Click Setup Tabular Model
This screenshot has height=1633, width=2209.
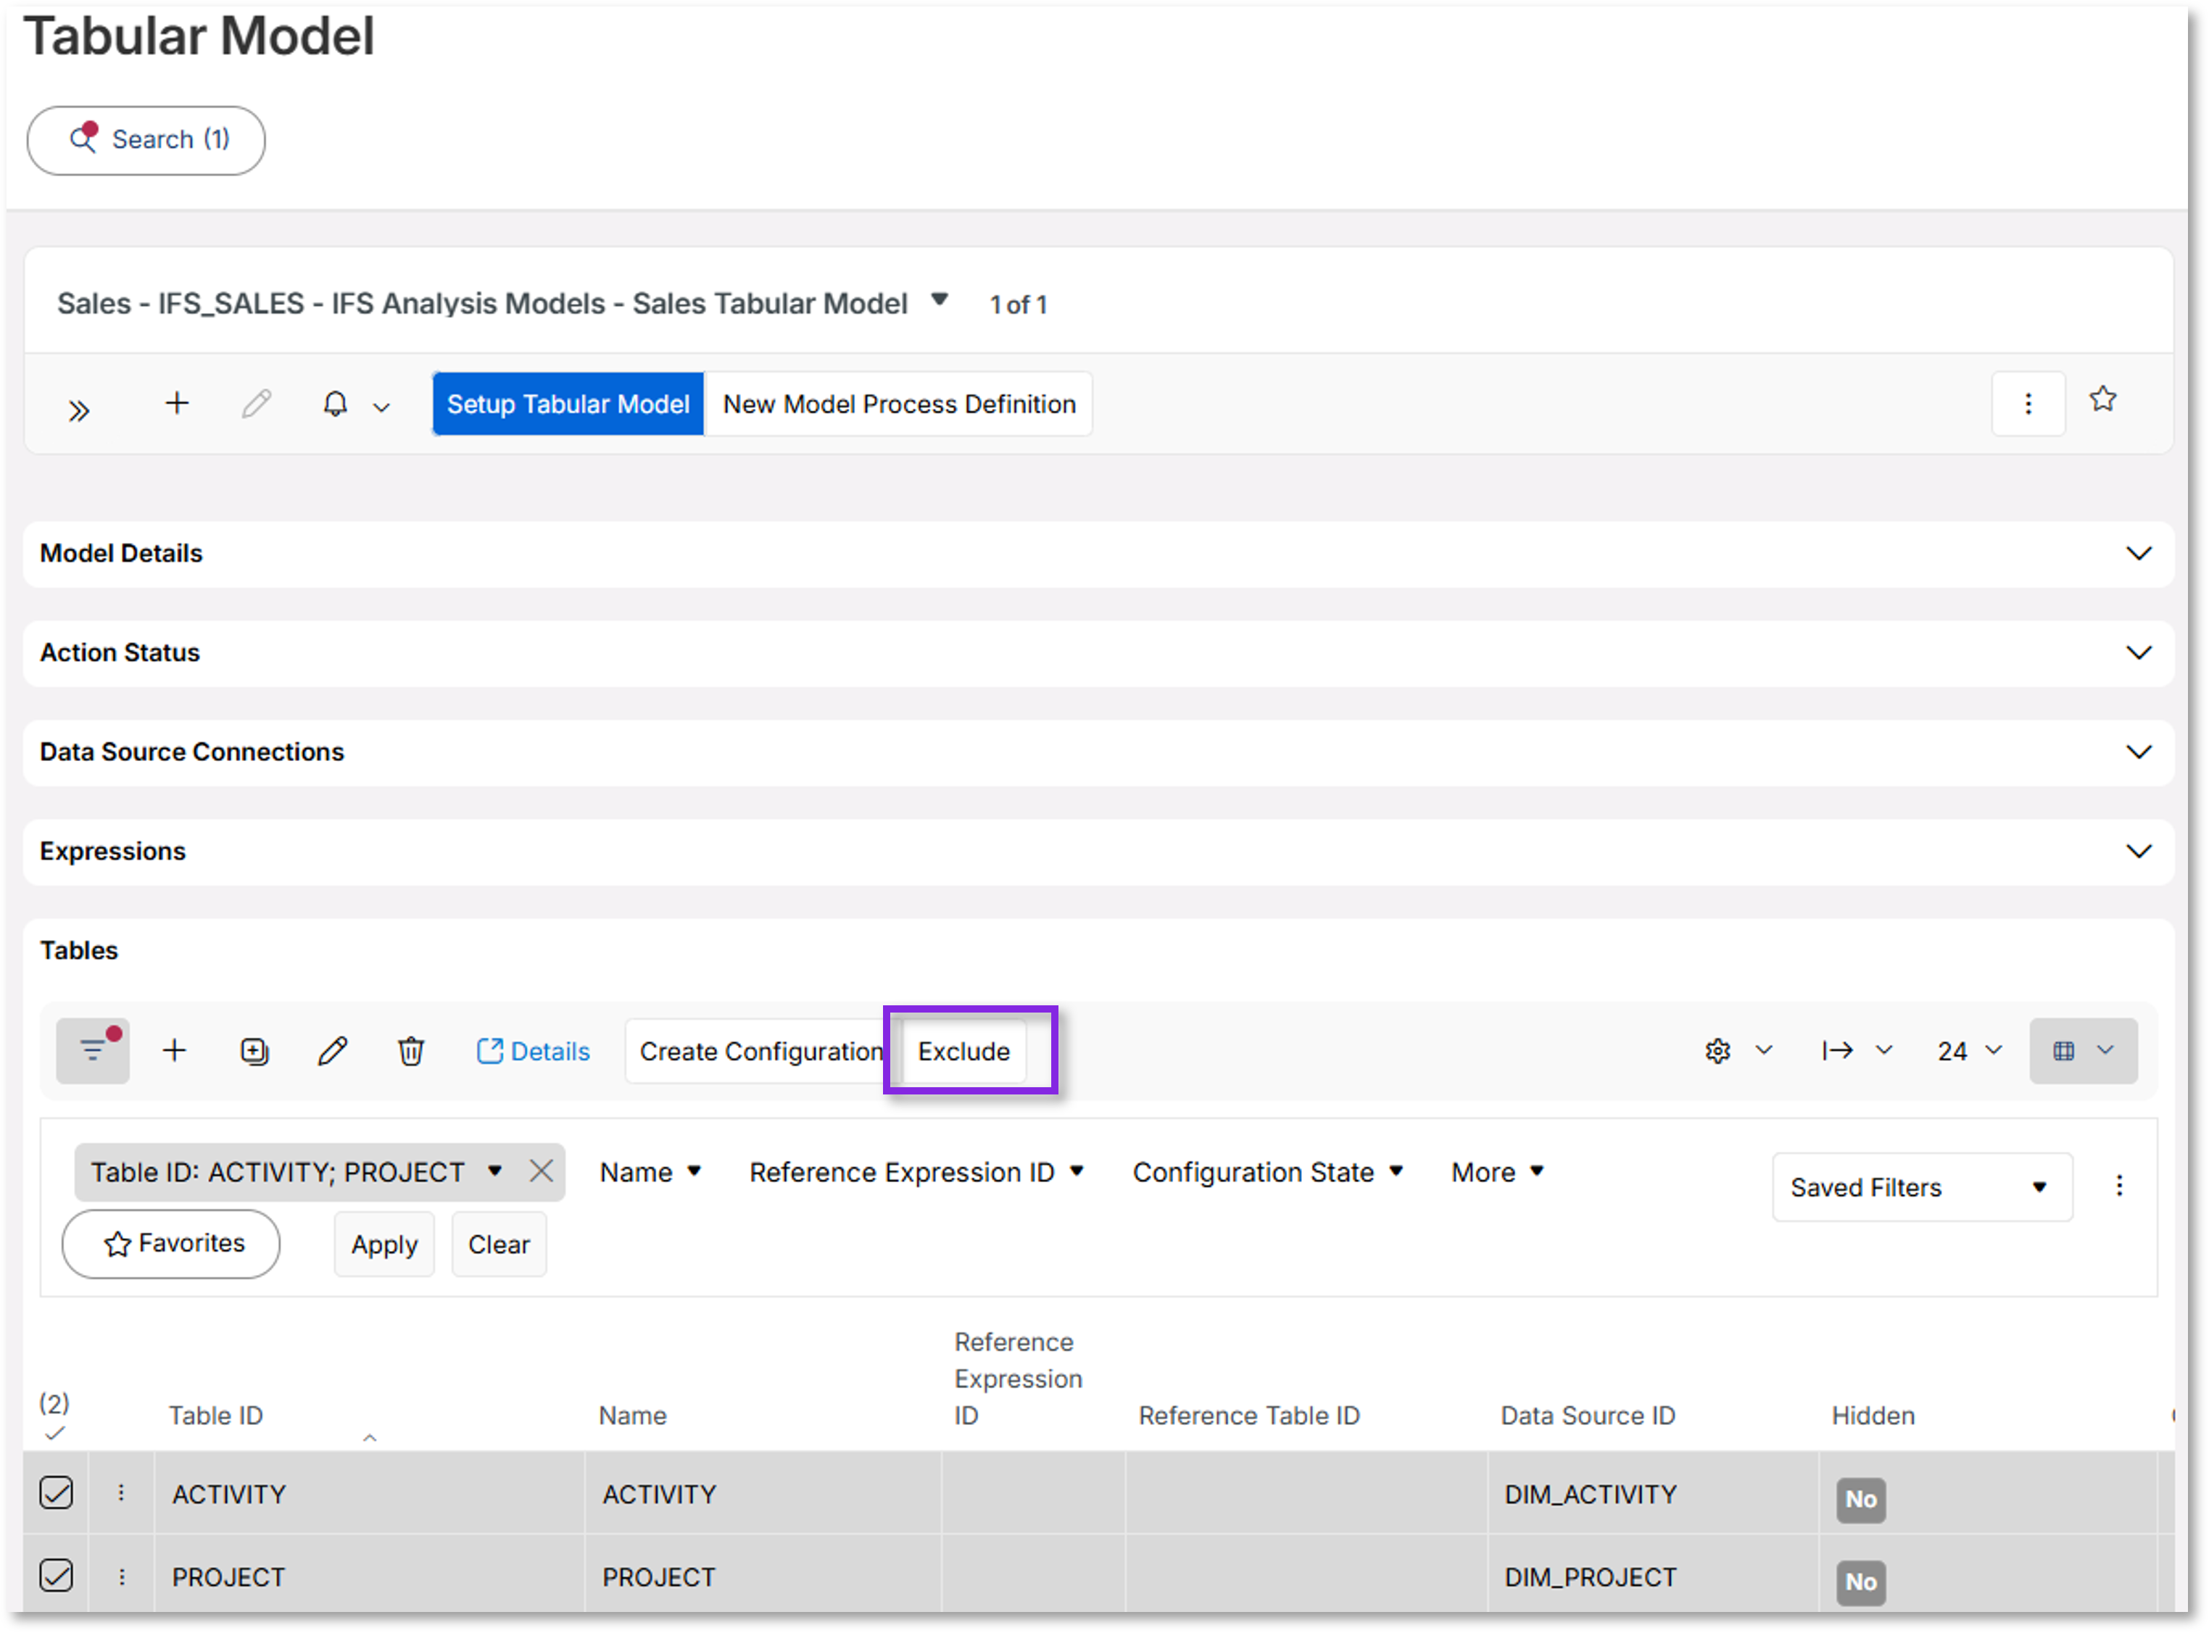(x=568, y=404)
